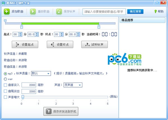Click the volume boost slider thumb
Image resolution: width=168 pixels, height=120 pixels.
pos(23,97)
